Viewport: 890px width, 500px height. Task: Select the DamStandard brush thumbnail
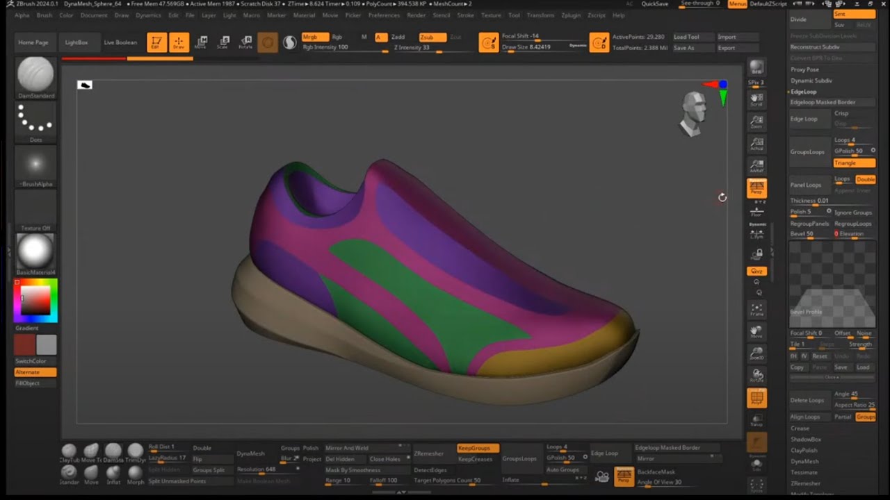point(35,76)
